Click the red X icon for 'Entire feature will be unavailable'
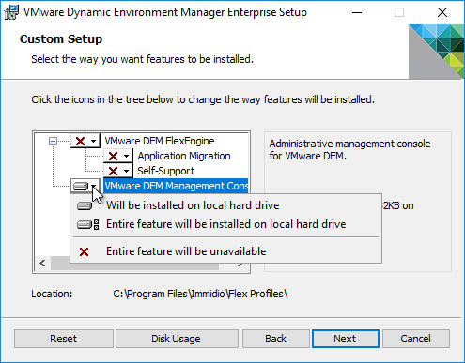This screenshot has width=465, height=363. 84,251
